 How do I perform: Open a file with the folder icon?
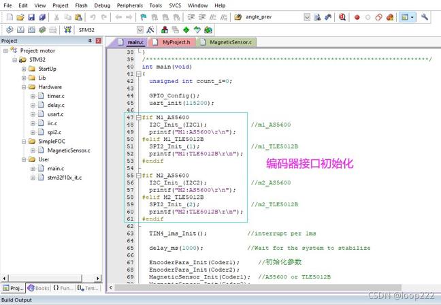(x=20, y=17)
